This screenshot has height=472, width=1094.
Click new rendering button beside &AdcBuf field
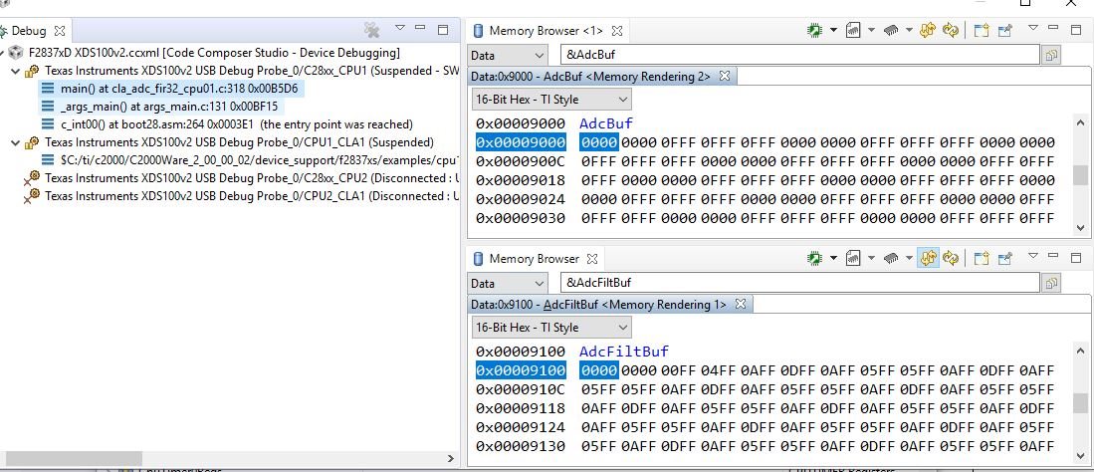[x=1051, y=55]
